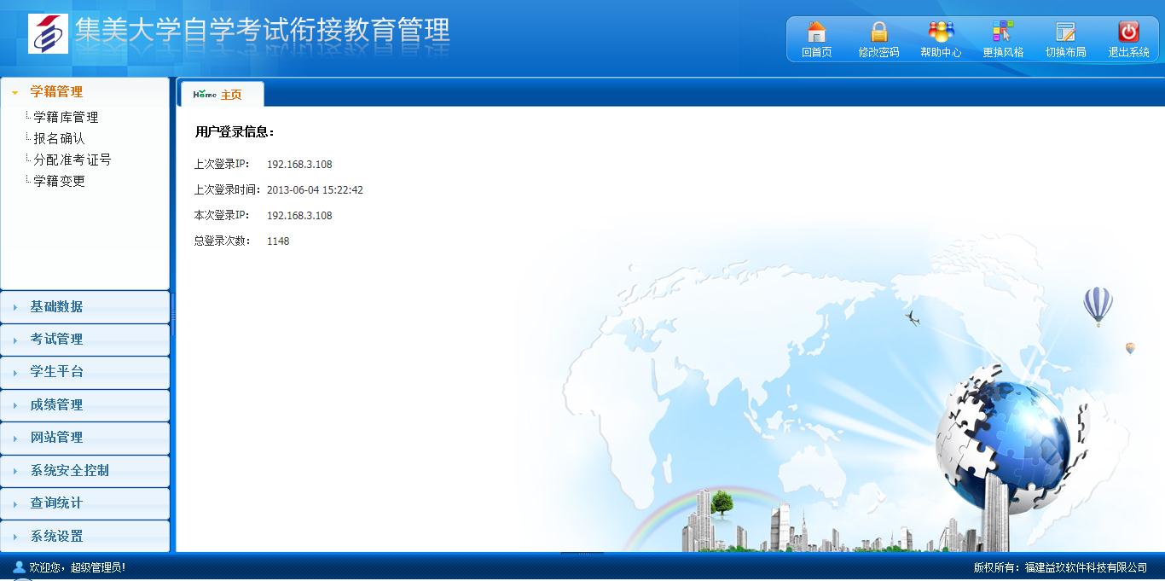The width and height of the screenshot is (1165, 581).
Task: Click the sidebar splitter collapse handle
Action: point(173,315)
